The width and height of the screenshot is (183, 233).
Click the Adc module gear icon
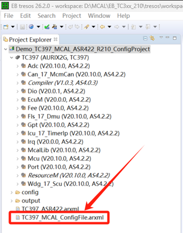tap(23, 66)
